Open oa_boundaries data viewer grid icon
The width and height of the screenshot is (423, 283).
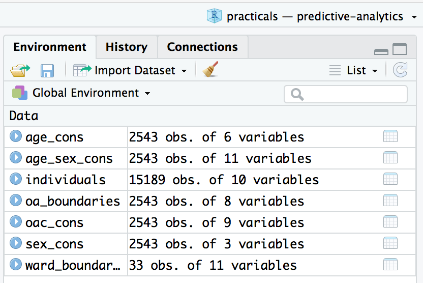(x=390, y=201)
